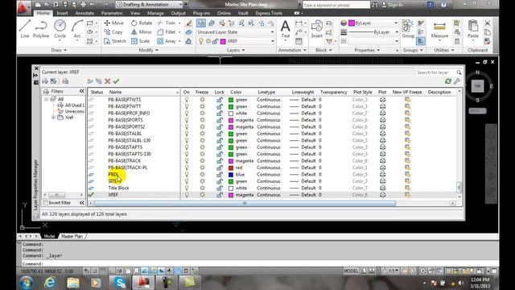Select the Circle tool

click(60, 29)
